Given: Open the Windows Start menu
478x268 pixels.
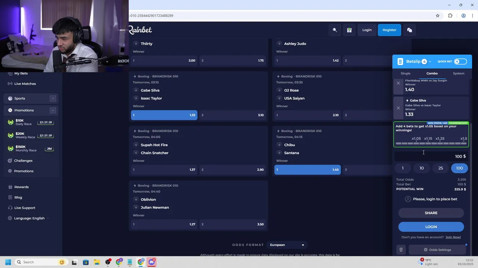Looking at the screenshot, I should pos(8,262).
